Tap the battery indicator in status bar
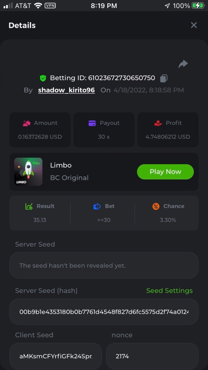Image resolution: width=208 pixels, height=370 pixels. [198, 6]
